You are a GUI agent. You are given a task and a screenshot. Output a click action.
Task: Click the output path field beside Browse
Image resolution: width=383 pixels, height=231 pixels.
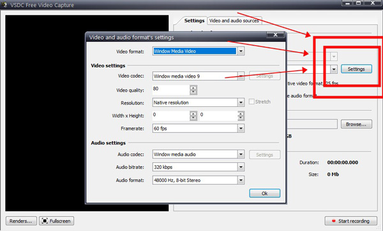[x=312, y=124]
